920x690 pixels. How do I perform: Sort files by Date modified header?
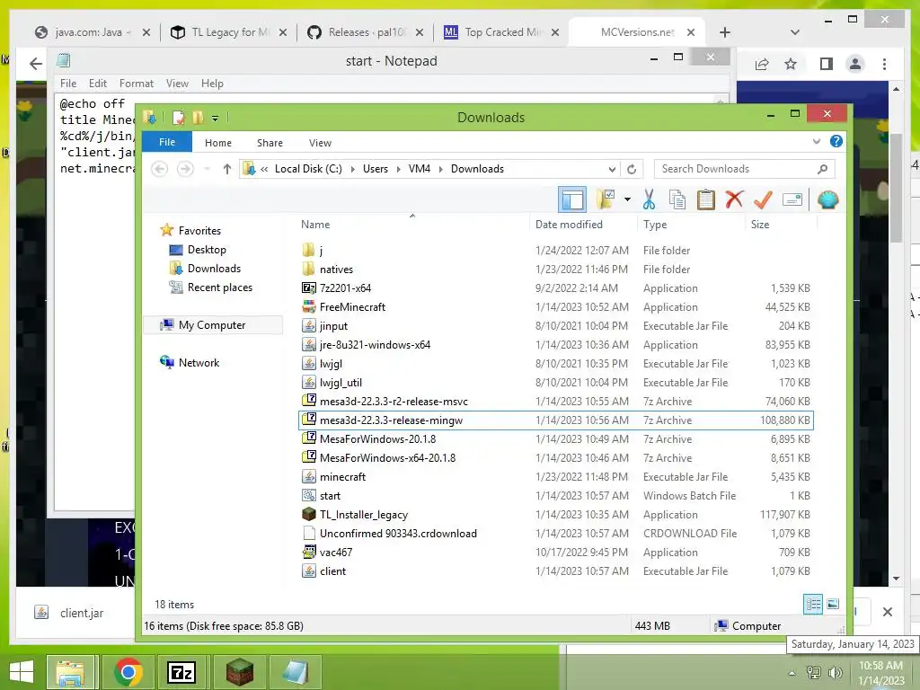[569, 224]
